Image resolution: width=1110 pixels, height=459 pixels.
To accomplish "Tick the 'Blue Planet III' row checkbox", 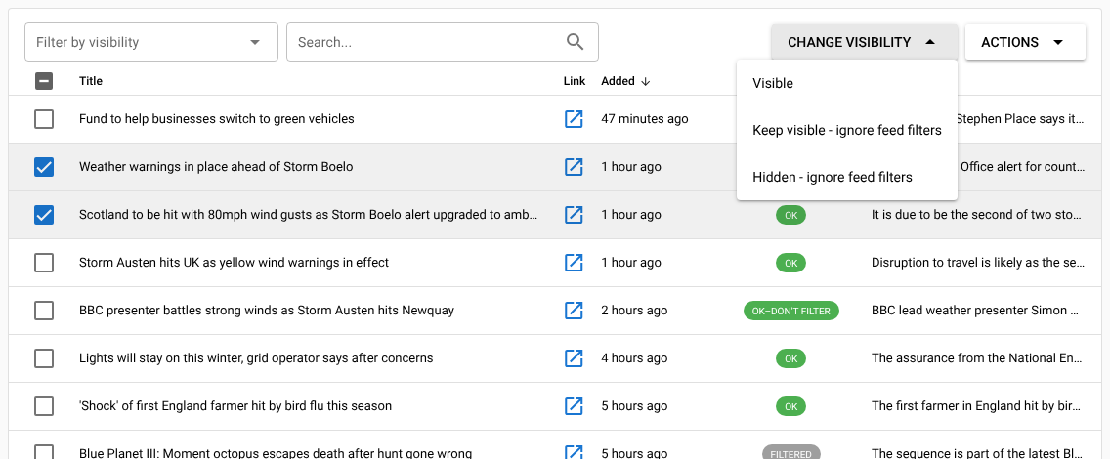I will point(44,452).
